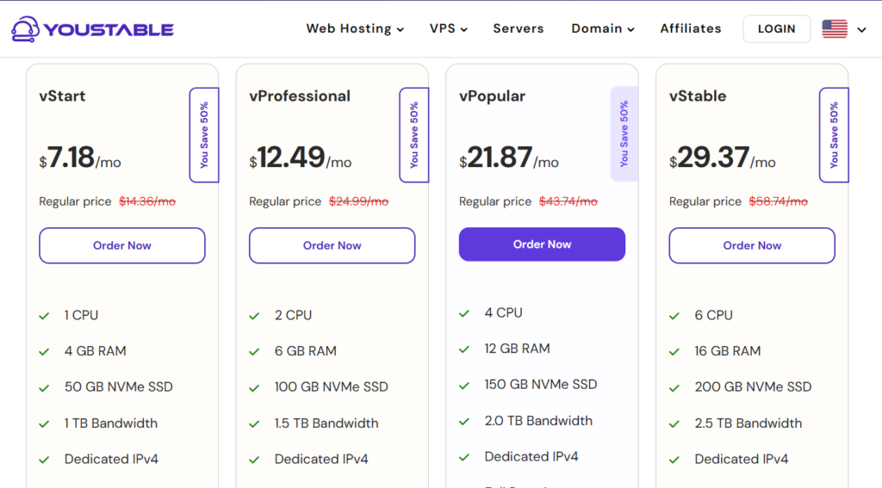Click the LOGIN button
This screenshot has height=488, width=882.
coord(776,28)
